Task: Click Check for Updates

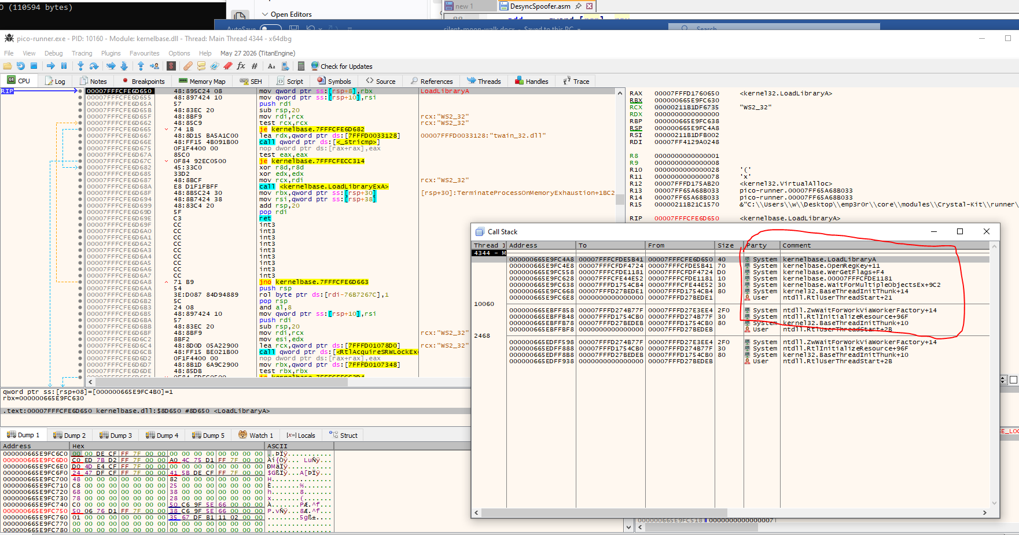Action: click(x=341, y=67)
